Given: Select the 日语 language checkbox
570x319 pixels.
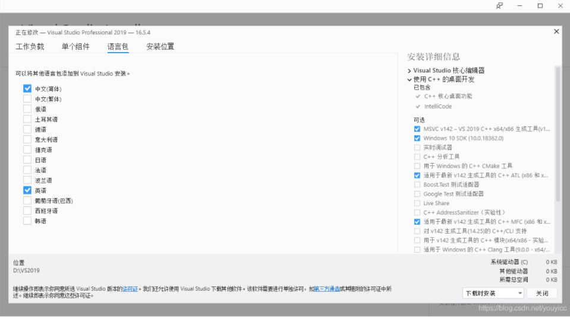Looking at the screenshot, I should [x=27, y=159].
